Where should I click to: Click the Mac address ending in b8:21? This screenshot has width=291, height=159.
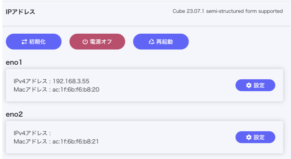point(76,141)
